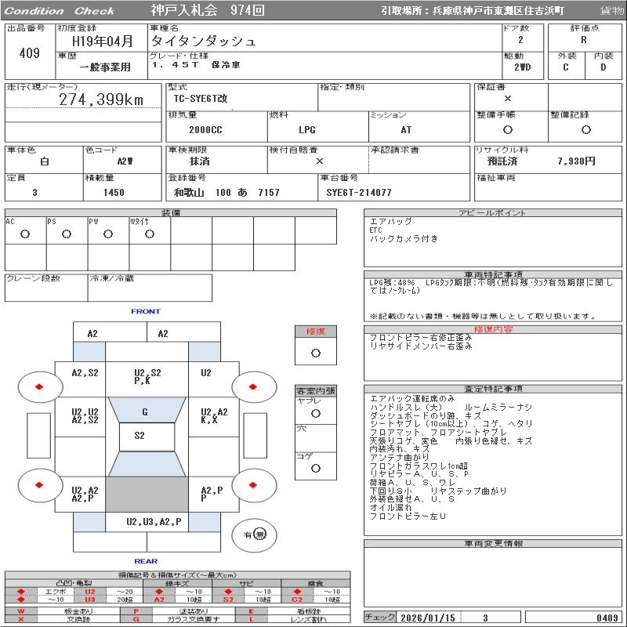The image size is (627, 627).
Task: Click the front-right wheel red diamond marker
Action: click(254, 386)
